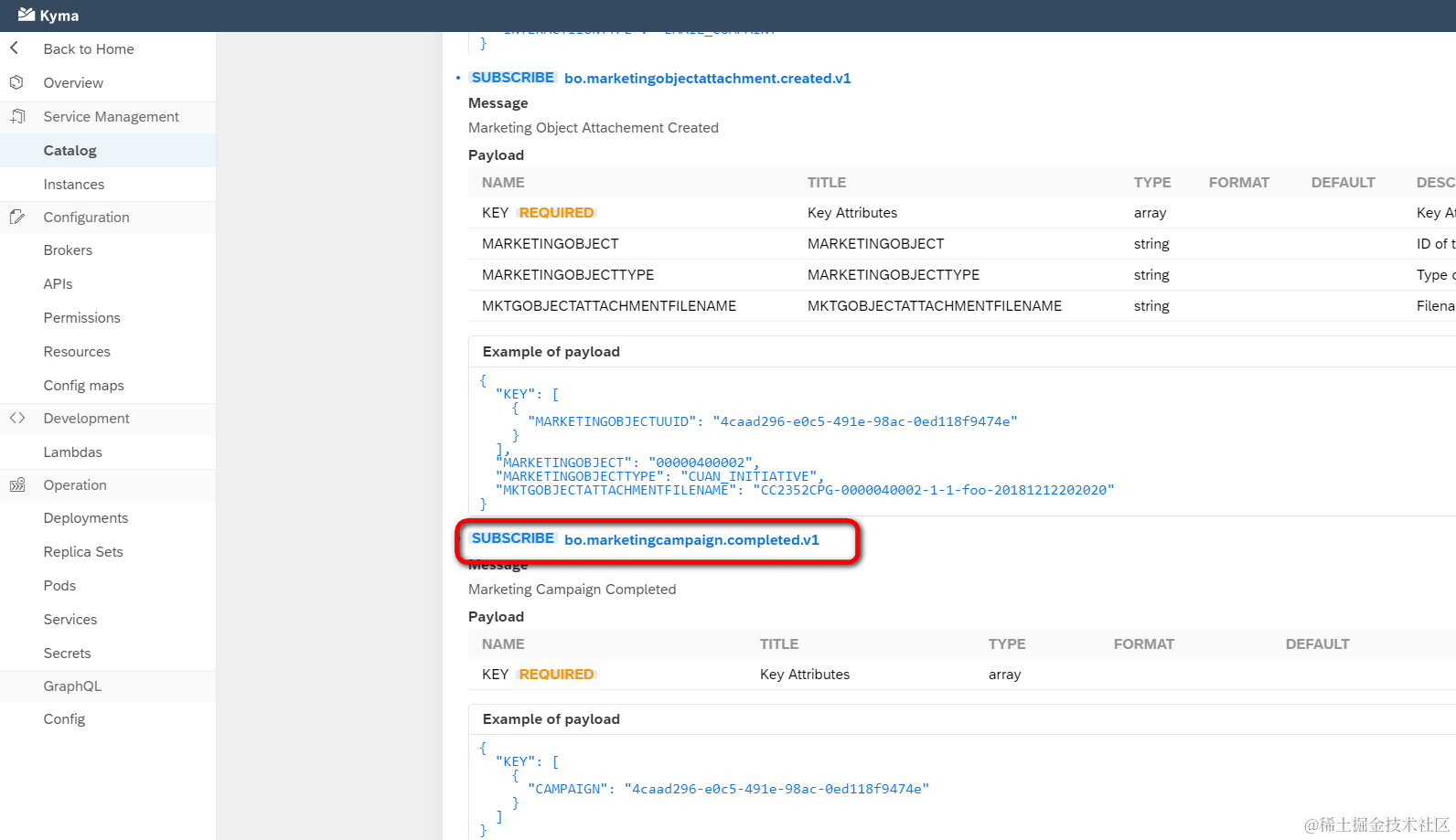Open the Permissions page

(x=82, y=318)
